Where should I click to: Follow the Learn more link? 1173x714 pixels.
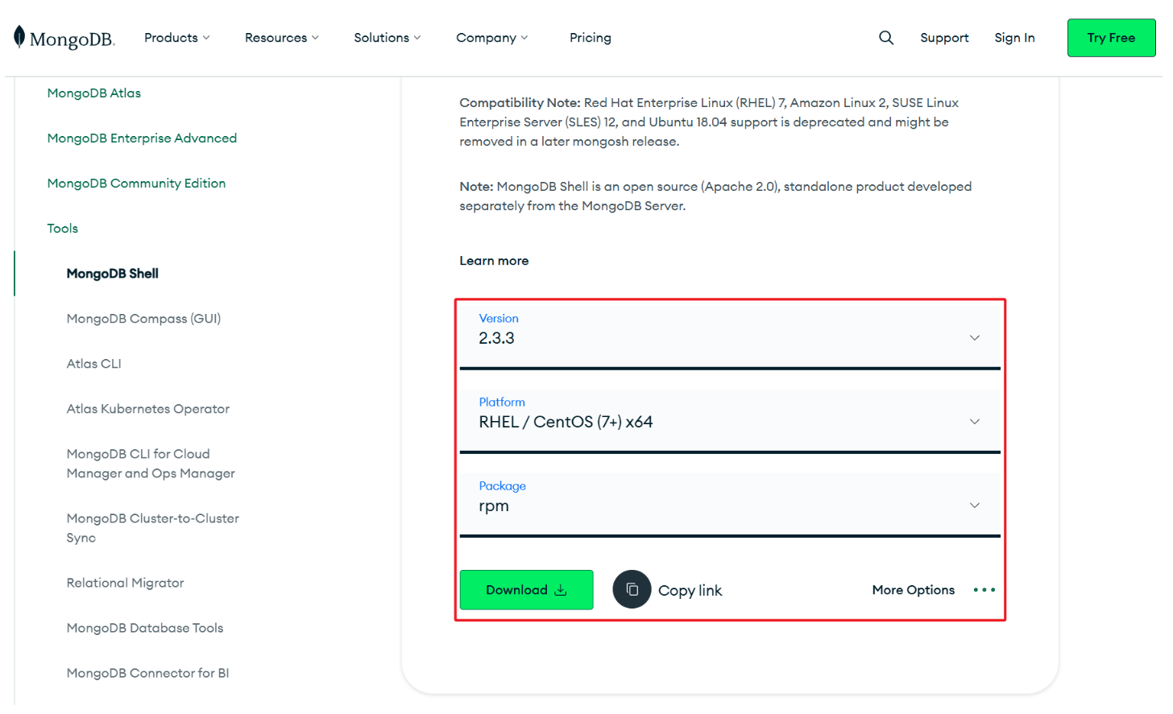point(494,261)
